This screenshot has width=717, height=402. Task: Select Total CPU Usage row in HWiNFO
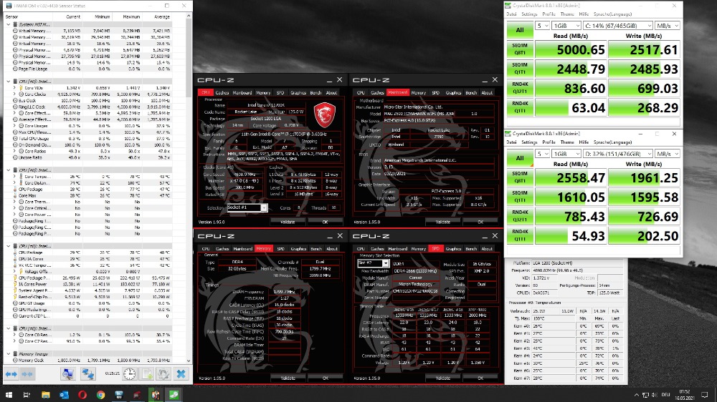[x=87, y=138]
